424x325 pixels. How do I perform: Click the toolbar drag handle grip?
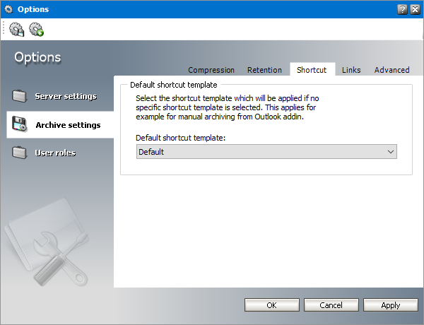click(4, 30)
